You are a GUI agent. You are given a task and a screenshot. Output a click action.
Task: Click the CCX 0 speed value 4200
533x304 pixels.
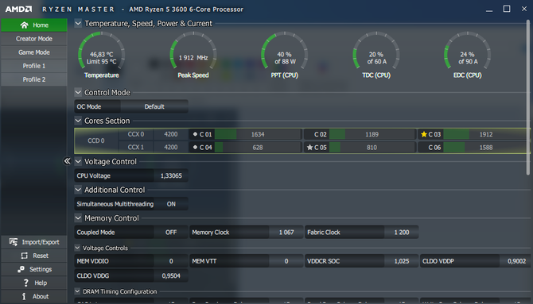click(171, 134)
